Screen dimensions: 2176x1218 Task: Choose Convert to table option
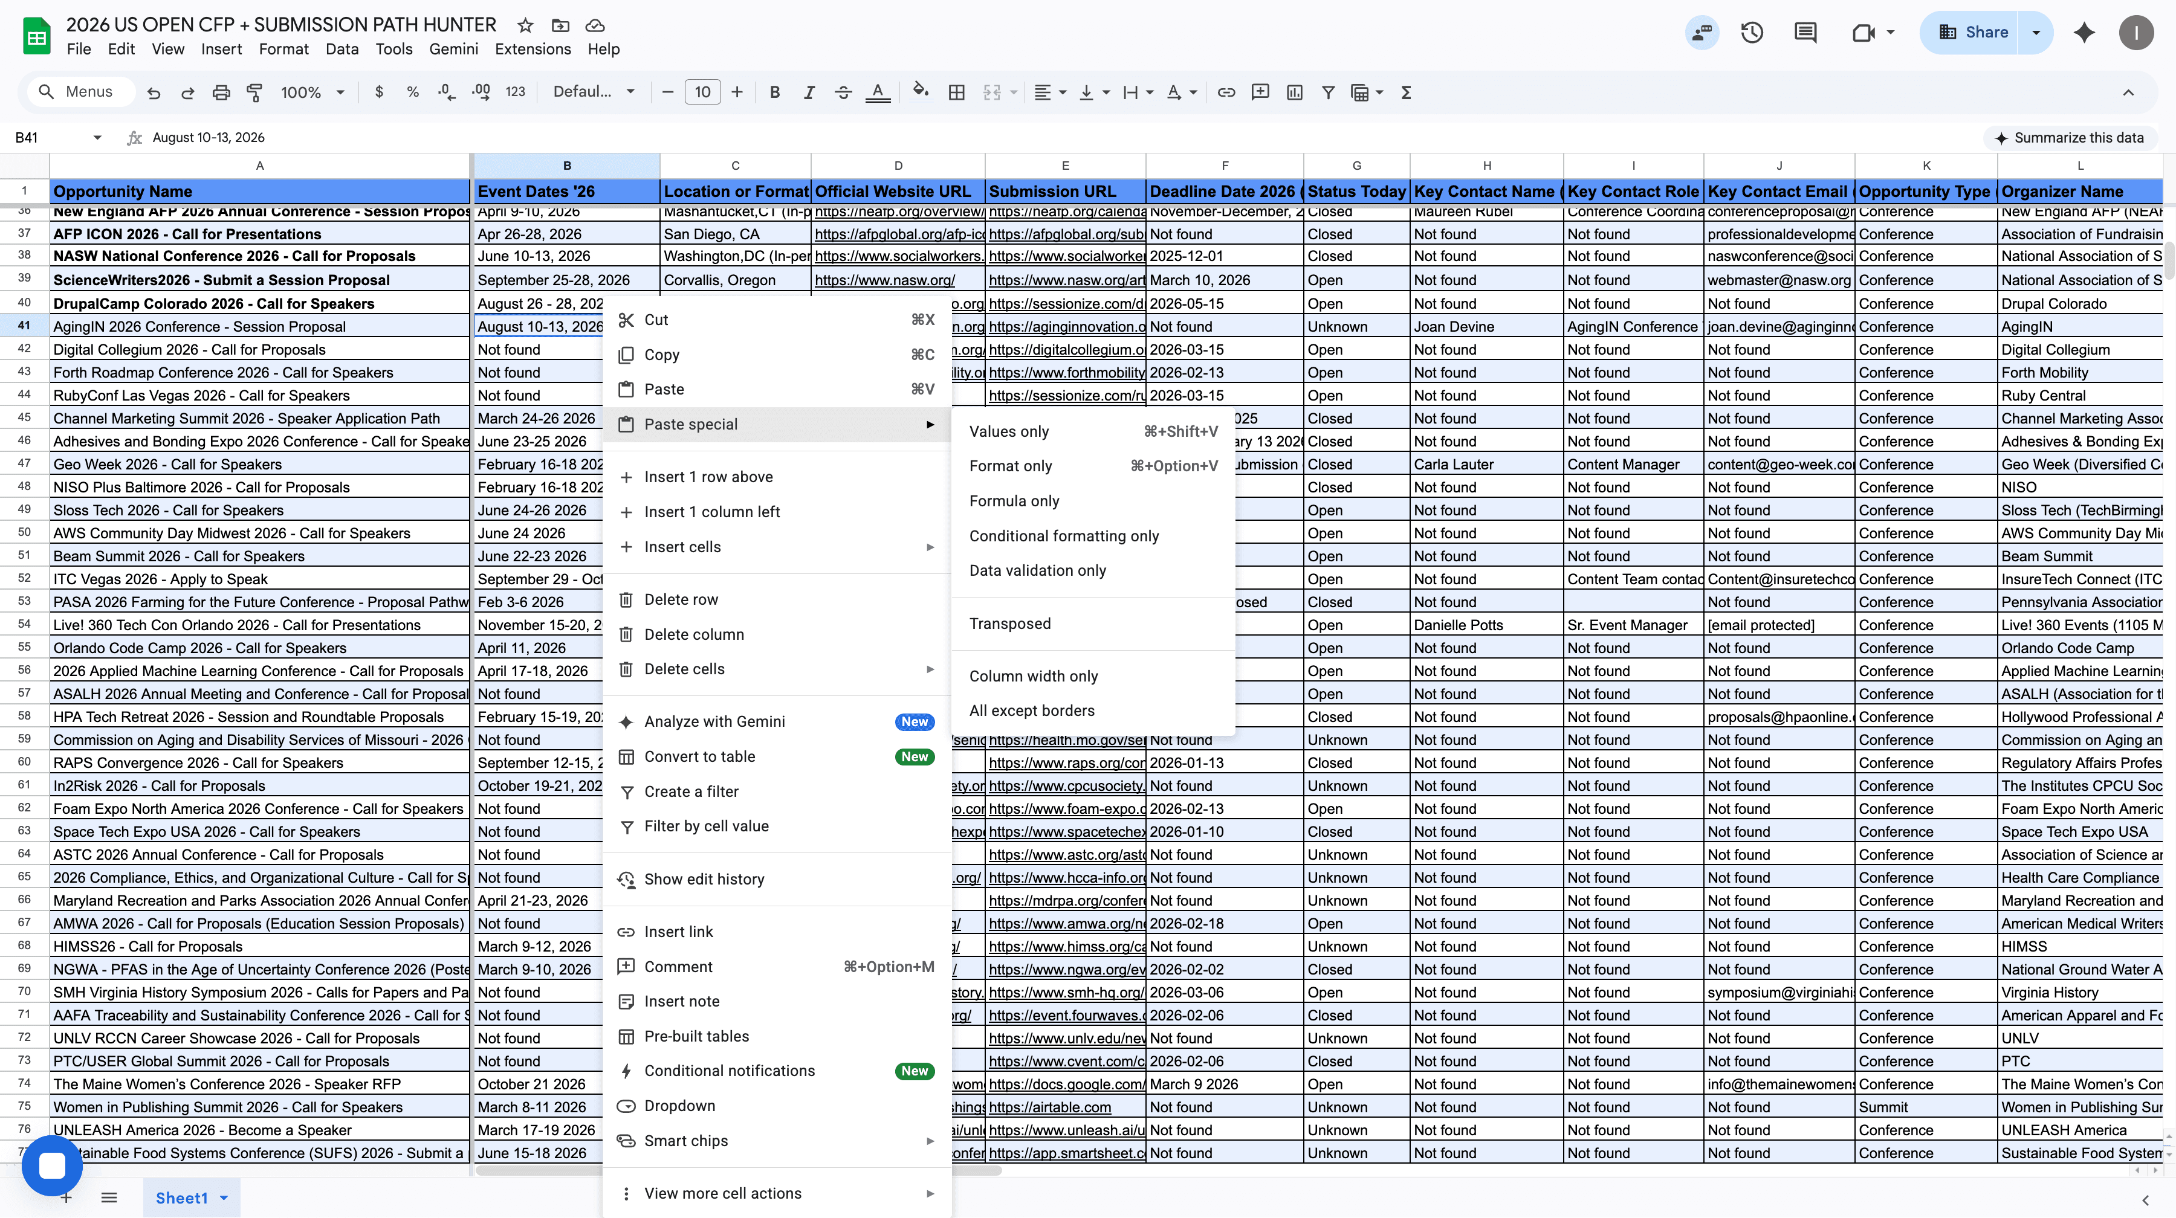click(x=777, y=757)
